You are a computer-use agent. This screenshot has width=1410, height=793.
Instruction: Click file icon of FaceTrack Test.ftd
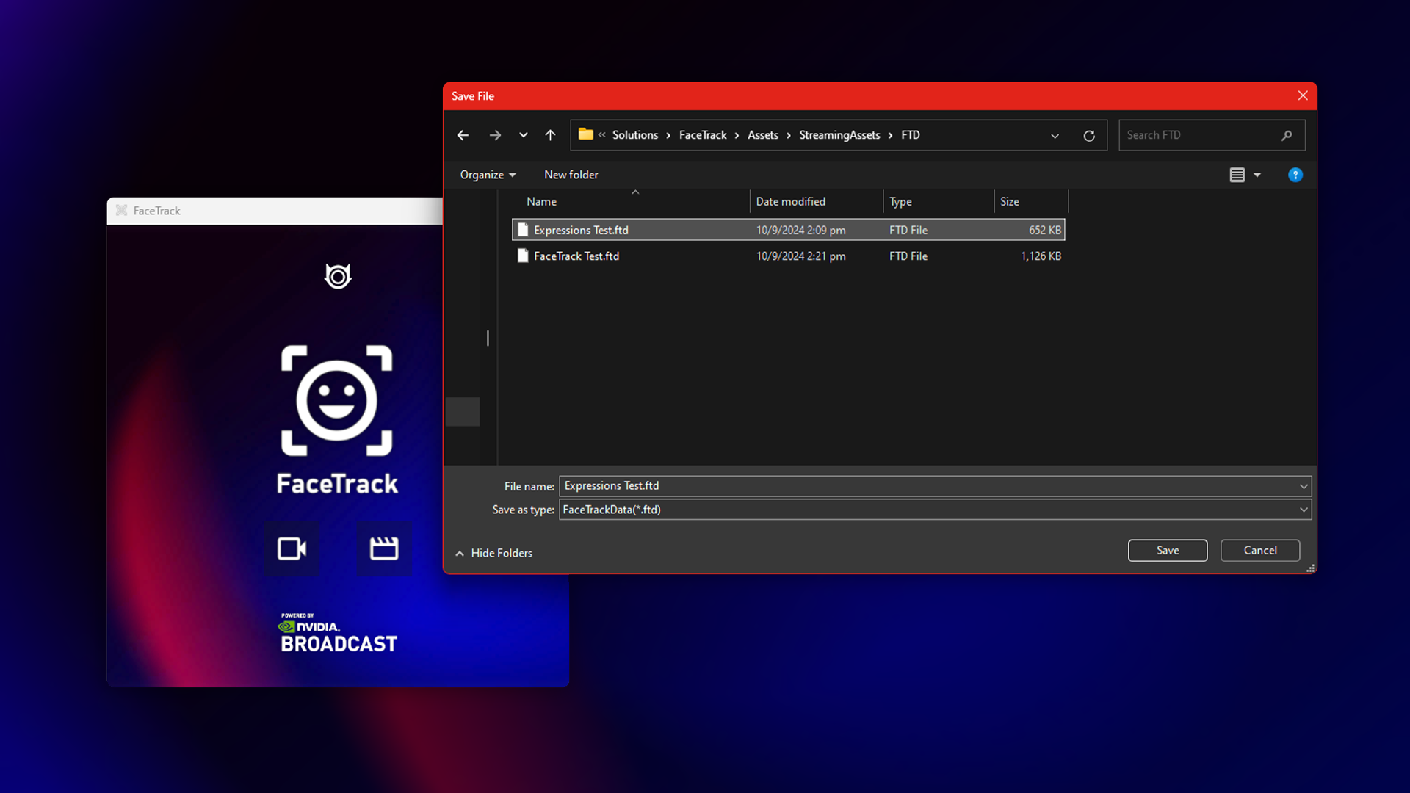523,256
